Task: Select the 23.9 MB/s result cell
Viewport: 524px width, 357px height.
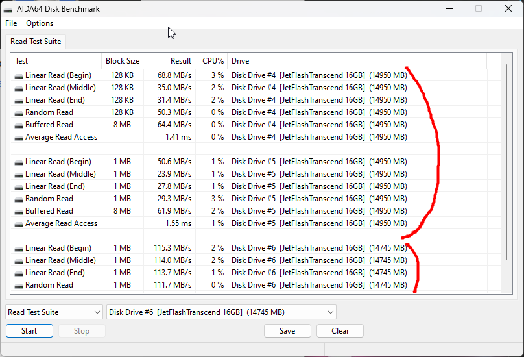Action: [x=174, y=174]
